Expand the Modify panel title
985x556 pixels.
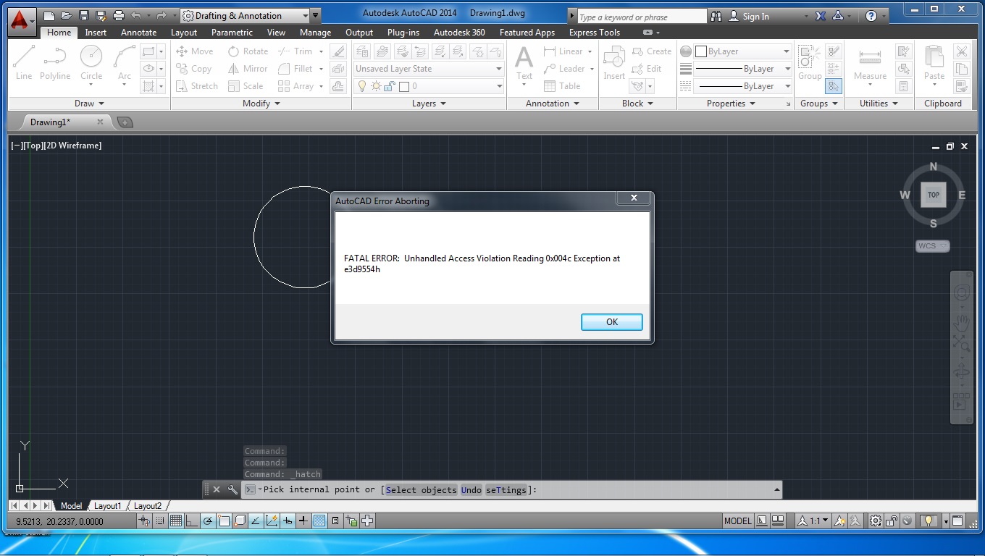point(261,104)
